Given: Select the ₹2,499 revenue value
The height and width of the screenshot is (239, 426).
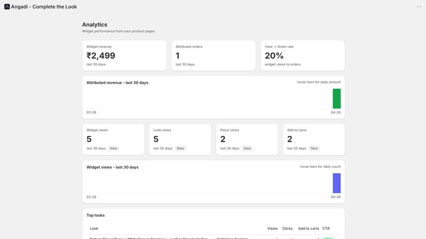Looking at the screenshot, I should 101,56.
